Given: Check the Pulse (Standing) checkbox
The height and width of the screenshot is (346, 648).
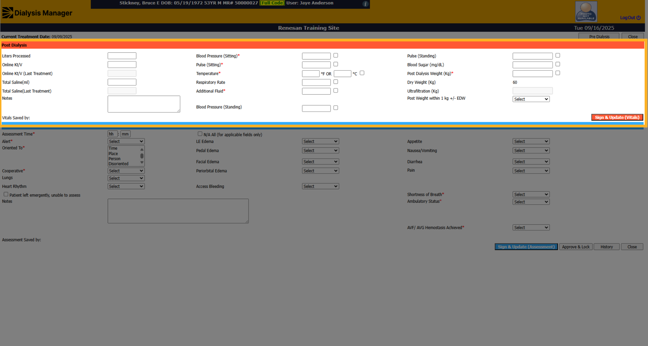Looking at the screenshot, I should tap(558, 55).
